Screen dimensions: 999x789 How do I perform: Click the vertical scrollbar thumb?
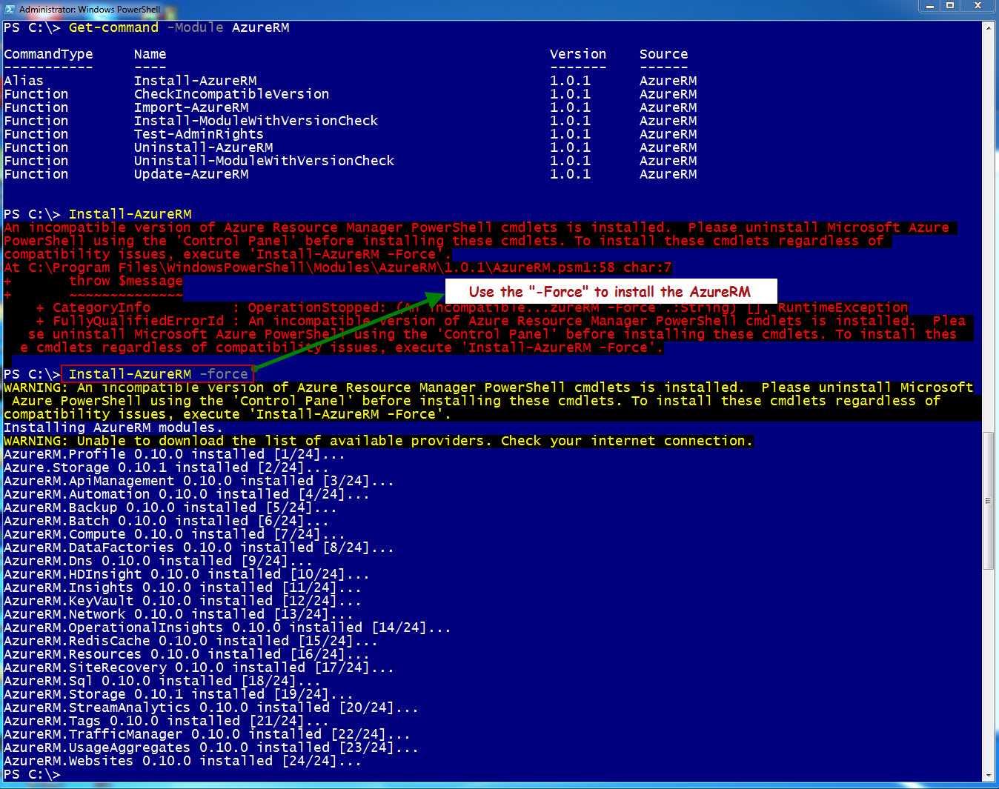tap(988, 500)
